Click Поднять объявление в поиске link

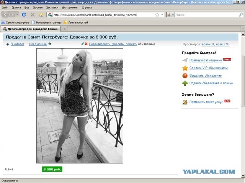(211, 83)
